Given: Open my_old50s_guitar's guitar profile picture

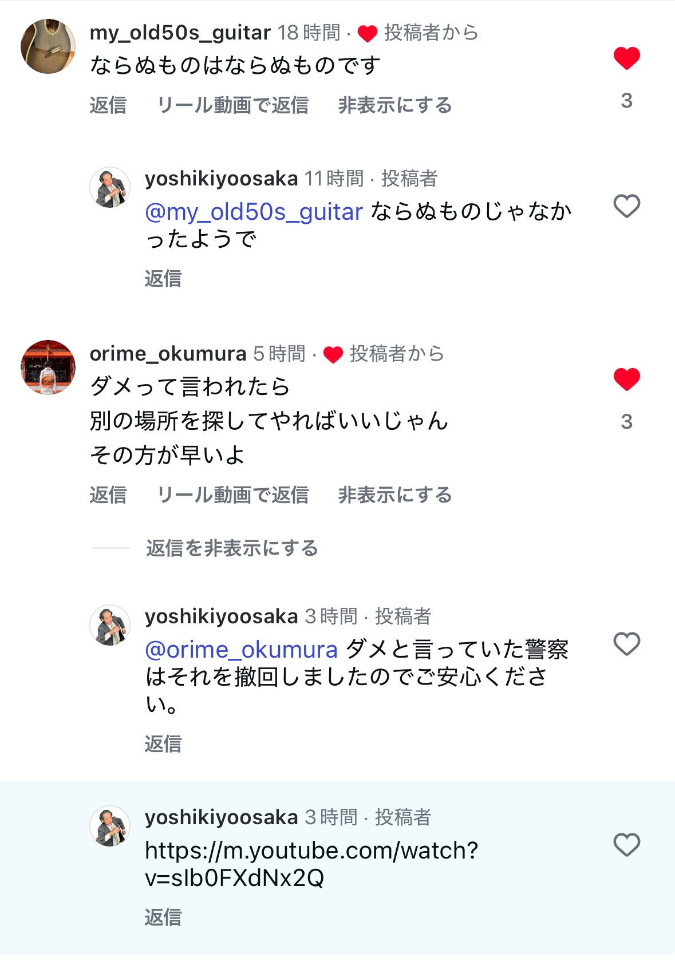Looking at the screenshot, I should [x=48, y=46].
